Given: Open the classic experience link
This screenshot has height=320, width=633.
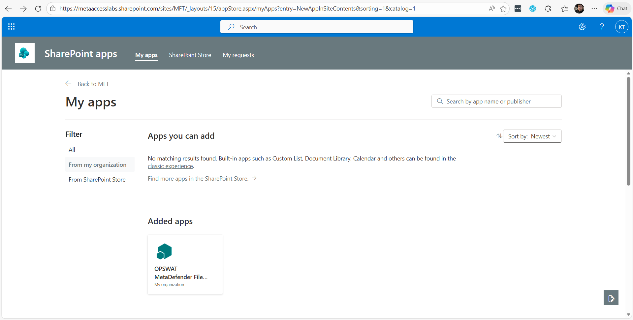Looking at the screenshot, I should click(170, 166).
